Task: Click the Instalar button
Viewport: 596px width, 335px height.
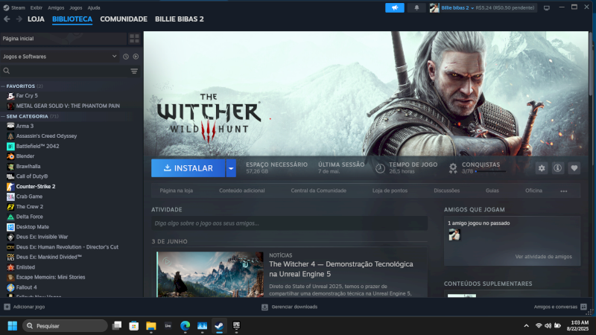Action: pos(188,168)
